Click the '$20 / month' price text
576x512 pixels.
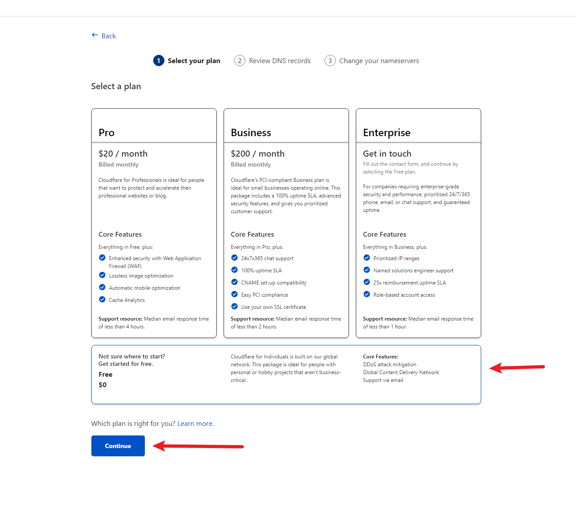click(x=123, y=154)
